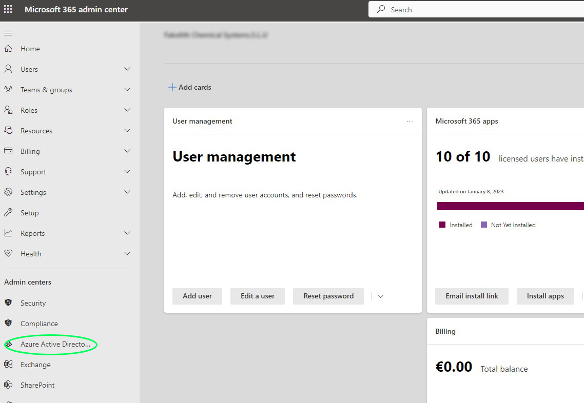The height and width of the screenshot is (403, 584).
Task: Click the Microsoft 365 apps card header
Action: (x=466, y=122)
